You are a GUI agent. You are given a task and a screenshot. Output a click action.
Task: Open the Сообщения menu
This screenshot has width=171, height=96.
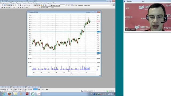pos(36,3)
